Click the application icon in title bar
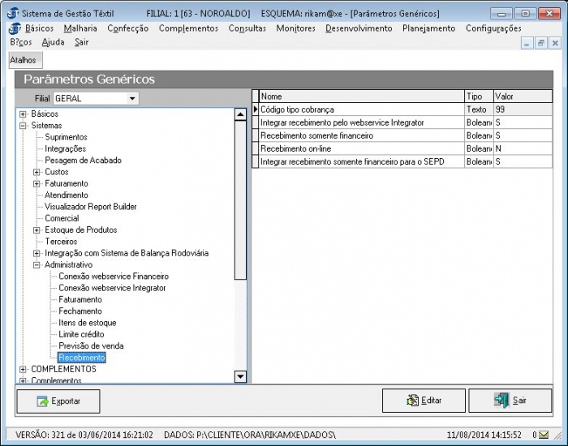This screenshot has width=568, height=446. pos(11,14)
